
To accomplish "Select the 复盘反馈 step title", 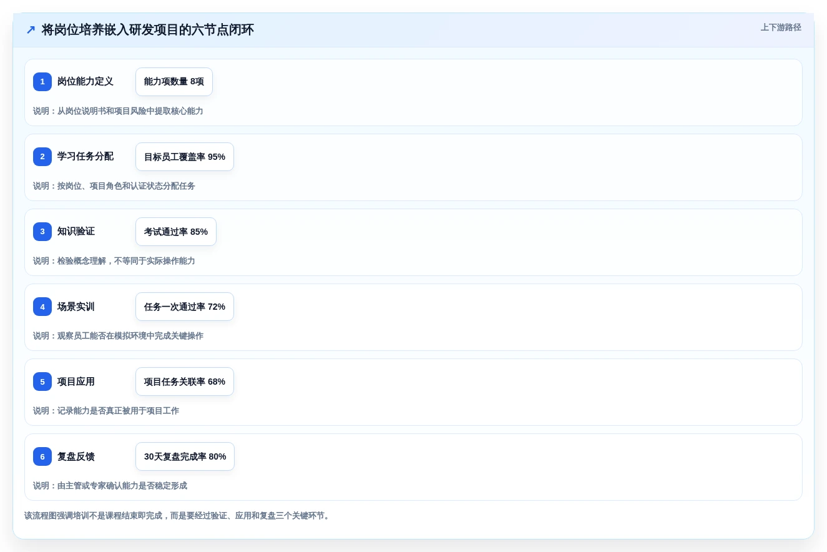I will pyautogui.click(x=76, y=456).
